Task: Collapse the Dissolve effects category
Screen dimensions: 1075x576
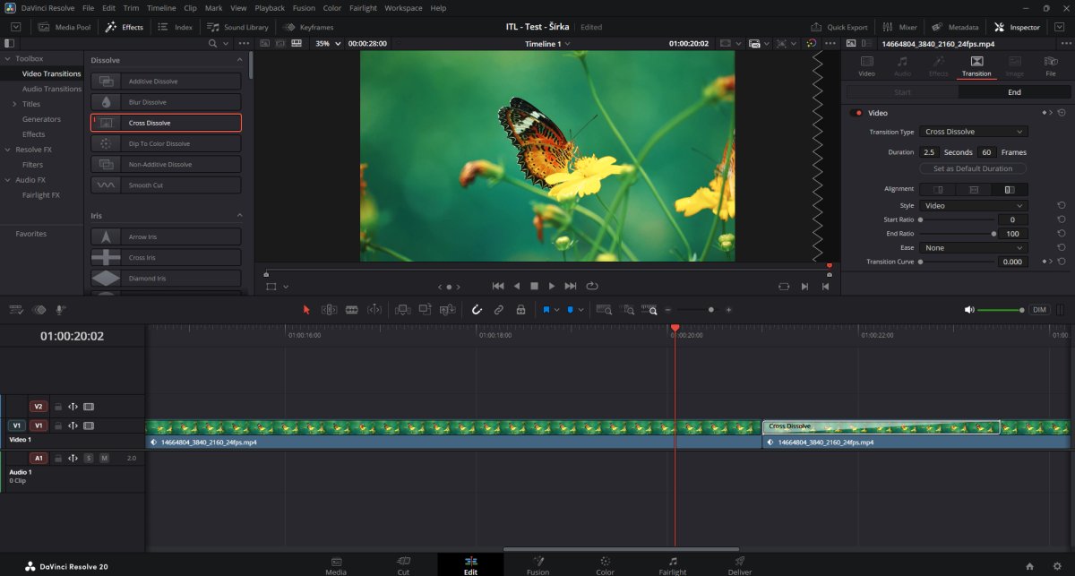Action: click(239, 60)
